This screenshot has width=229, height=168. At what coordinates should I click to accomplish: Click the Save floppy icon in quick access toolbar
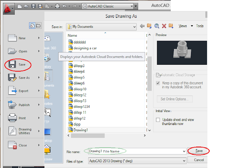[x=33, y=6]
